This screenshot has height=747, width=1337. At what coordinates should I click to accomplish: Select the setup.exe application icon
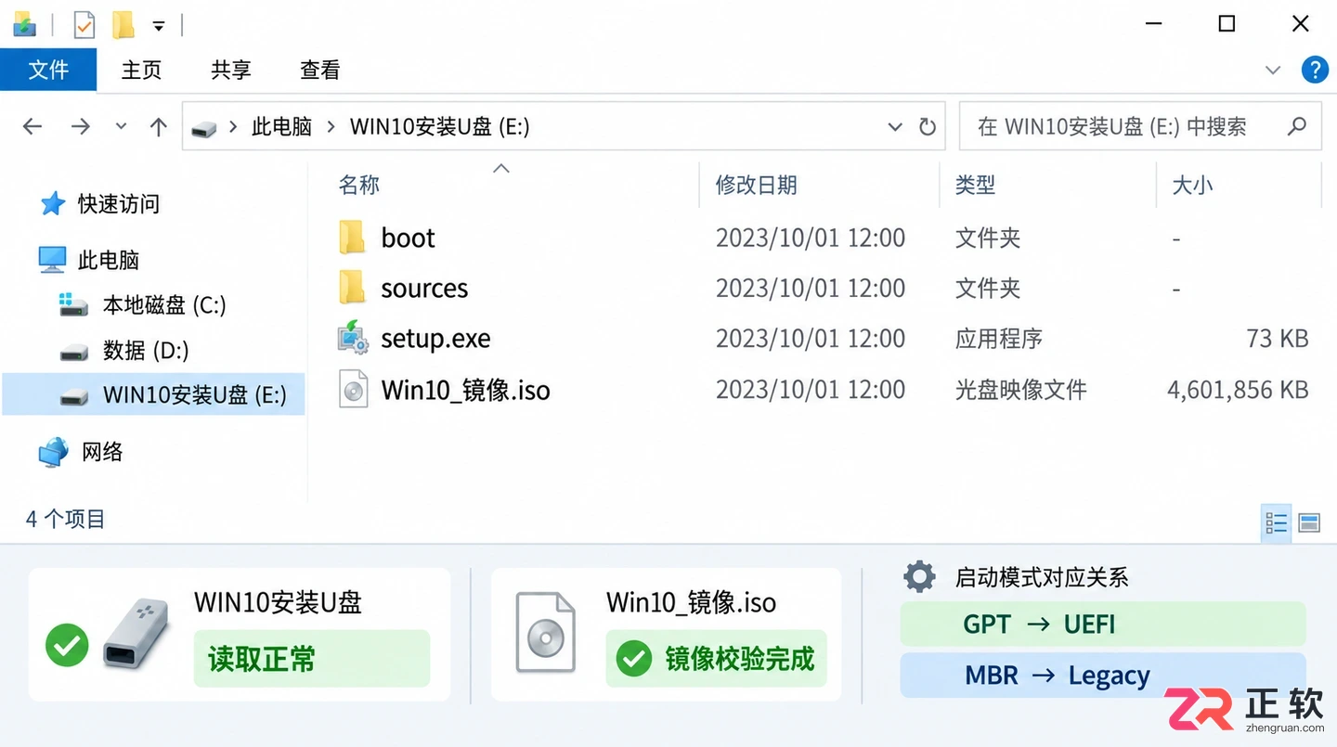tap(353, 339)
